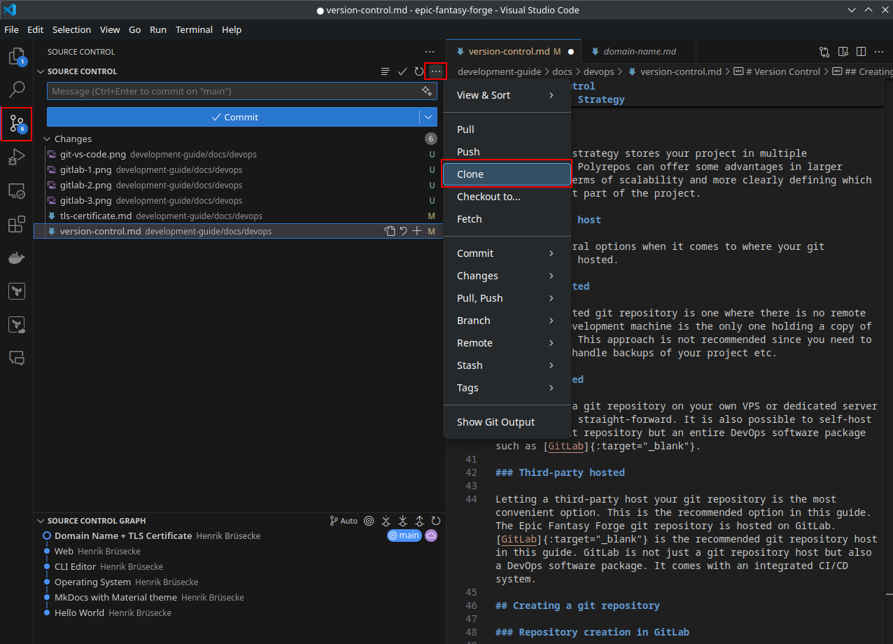Viewport: 893px width, 644px height.
Task: Open the Extensions view
Action: (17, 224)
